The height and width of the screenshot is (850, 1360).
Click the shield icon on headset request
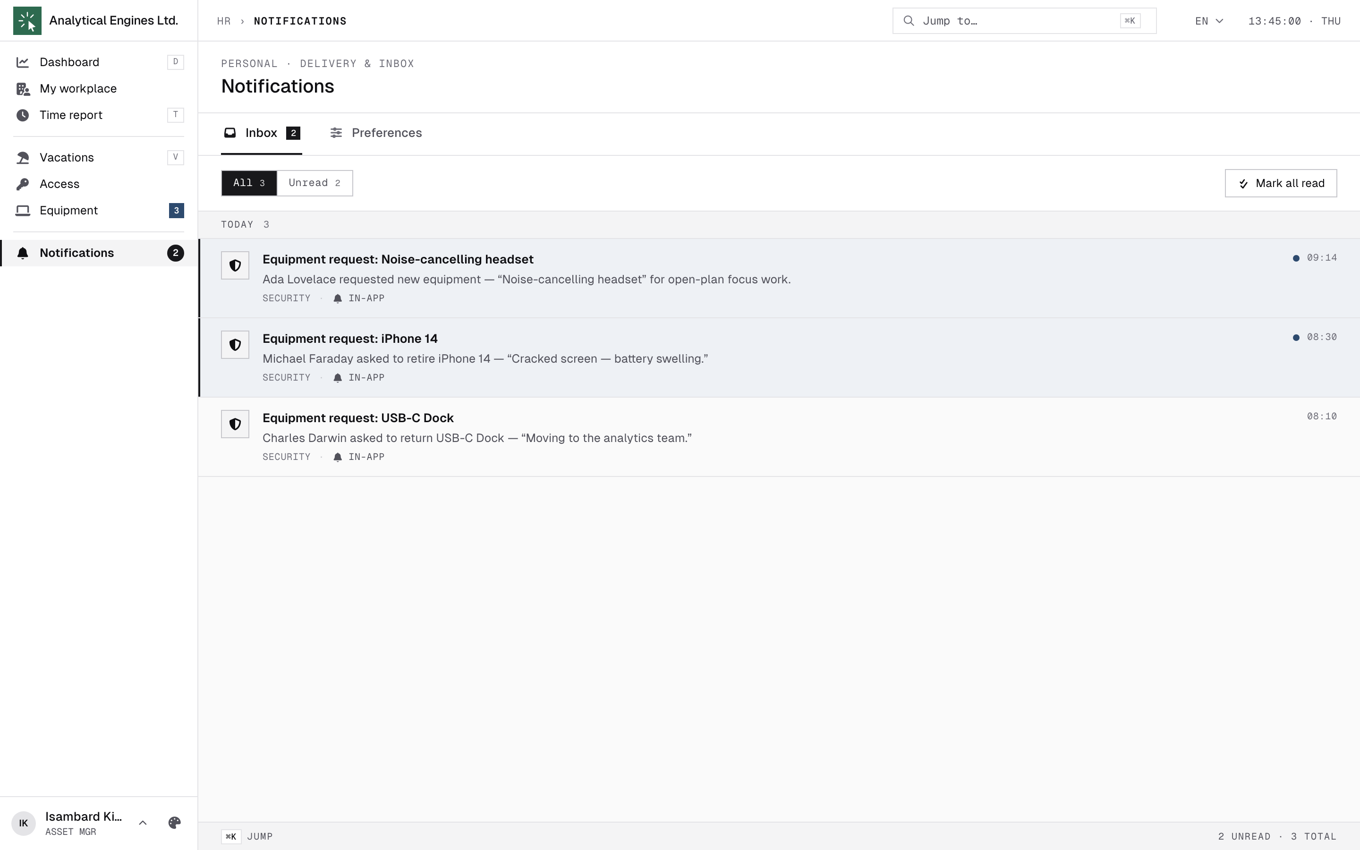(235, 265)
